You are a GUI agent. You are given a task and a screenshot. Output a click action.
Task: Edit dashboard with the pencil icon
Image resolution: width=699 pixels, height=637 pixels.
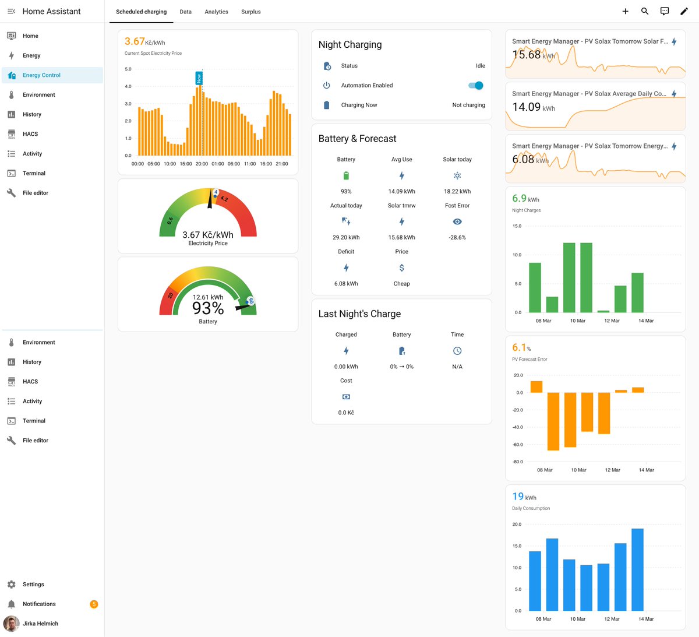684,11
